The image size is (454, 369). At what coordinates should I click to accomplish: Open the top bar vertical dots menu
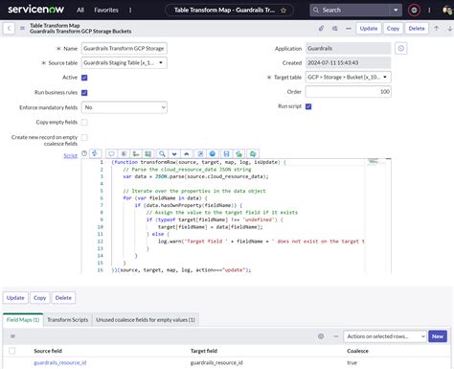click(x=429, y=11)
